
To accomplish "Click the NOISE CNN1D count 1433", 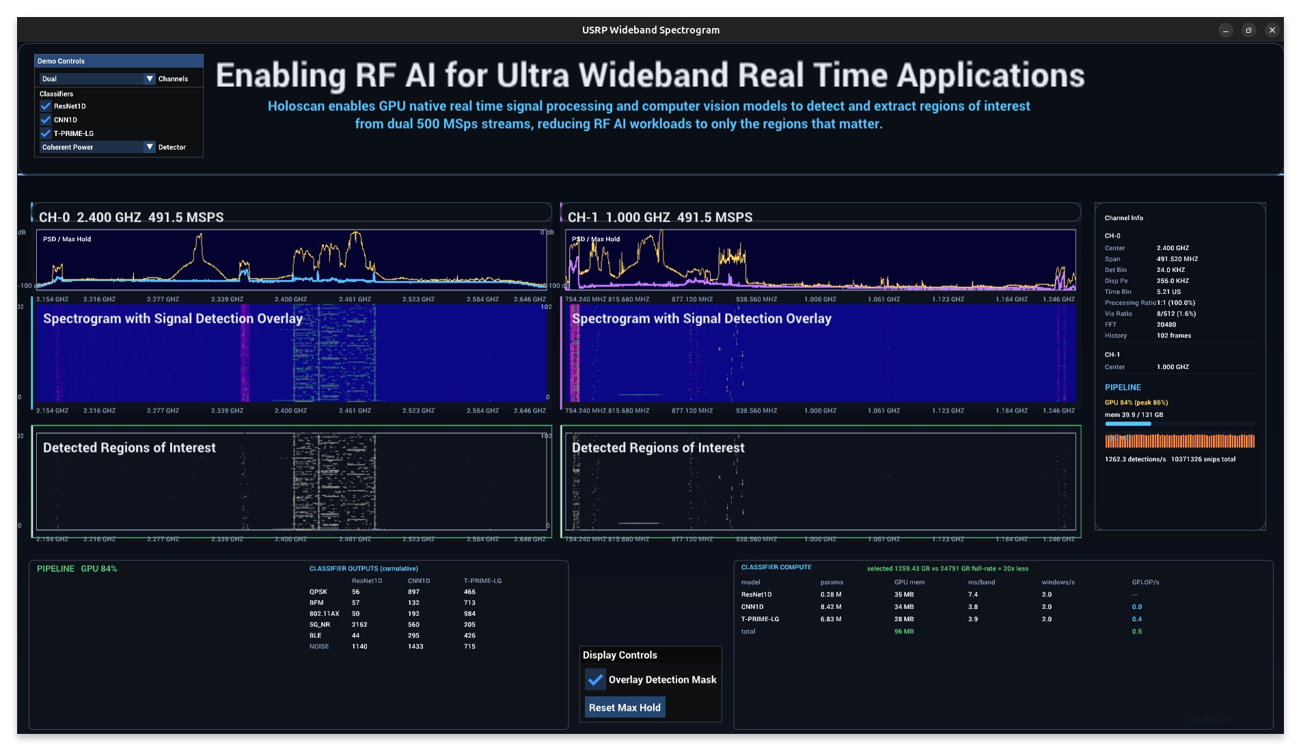I will (x=415, y=646).
